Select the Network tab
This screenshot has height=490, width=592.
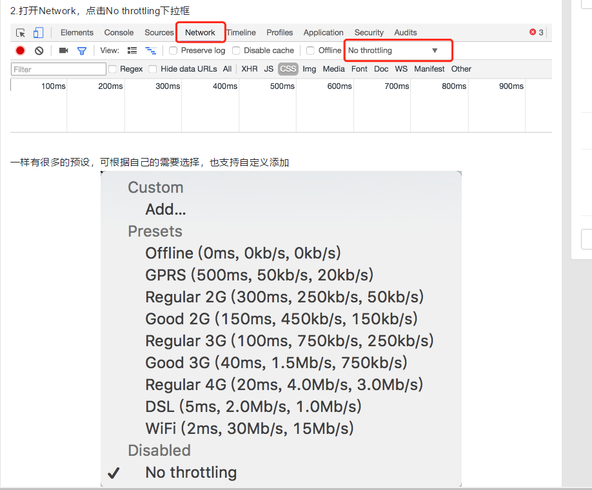pyautogui.click(x=200, y=32)
